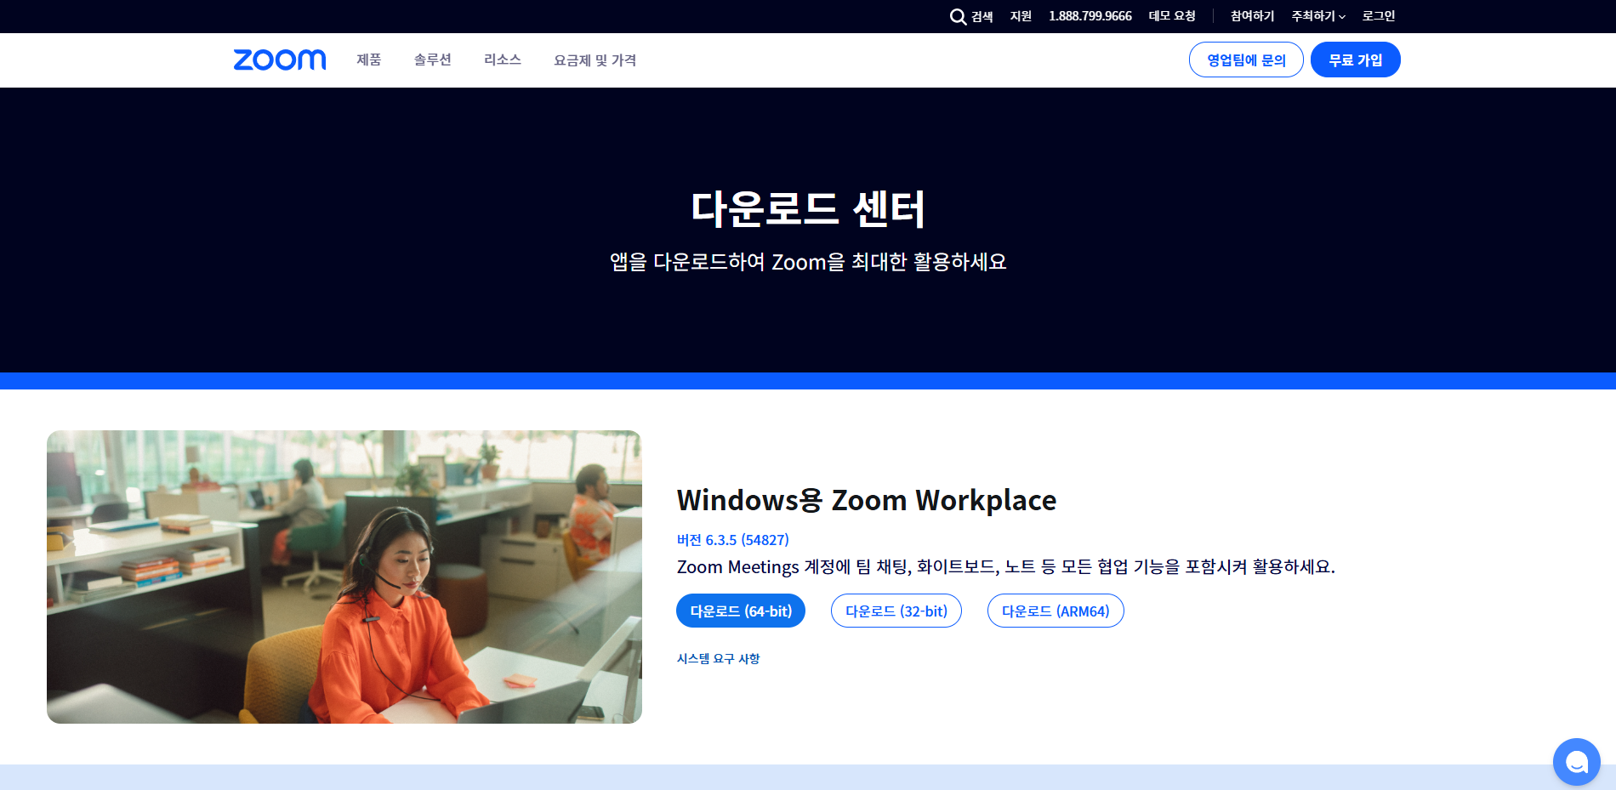
Task: Click 무료 가입 button
Action: tap(1355, 60)
